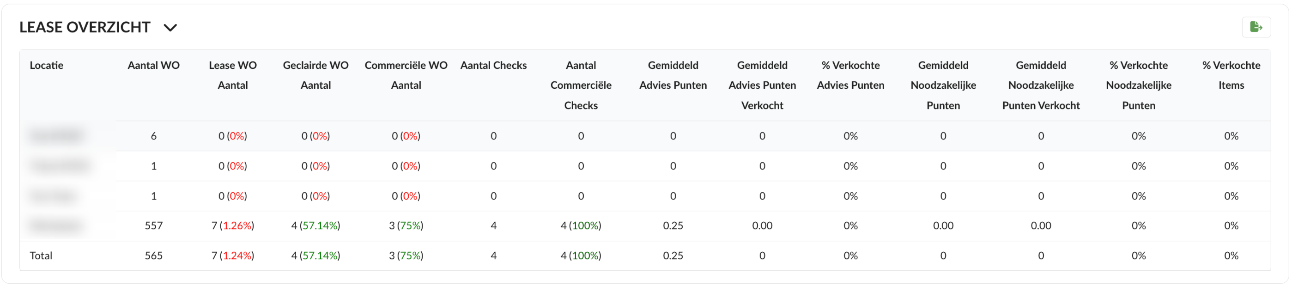The height and width of the screenshot is (286, 1292).
Task: Click % Verkochte Items column header
Action: click(1231, 75)
